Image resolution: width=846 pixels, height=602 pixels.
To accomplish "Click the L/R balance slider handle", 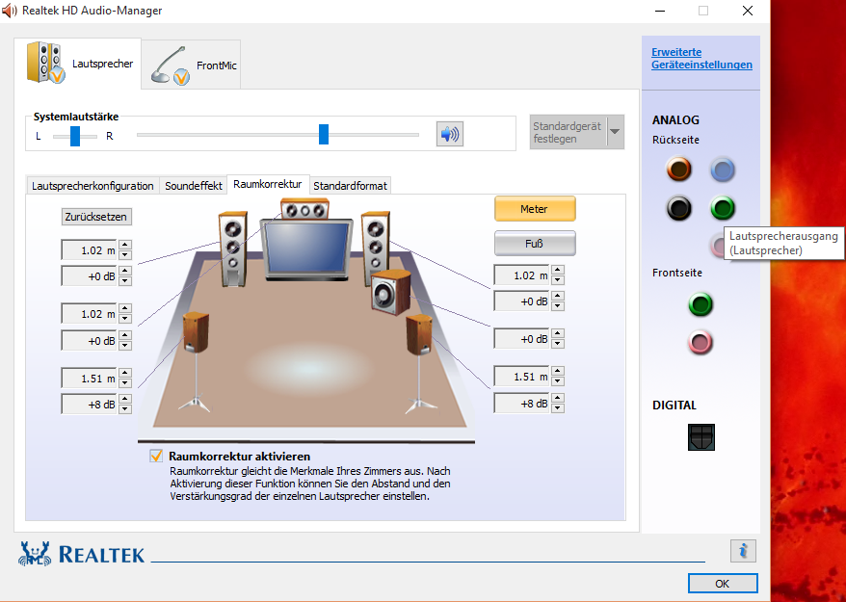I will tap(75, 136).
